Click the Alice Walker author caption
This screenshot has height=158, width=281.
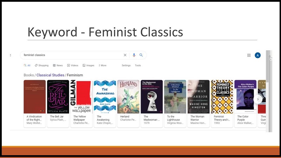[x=245, y=123]
